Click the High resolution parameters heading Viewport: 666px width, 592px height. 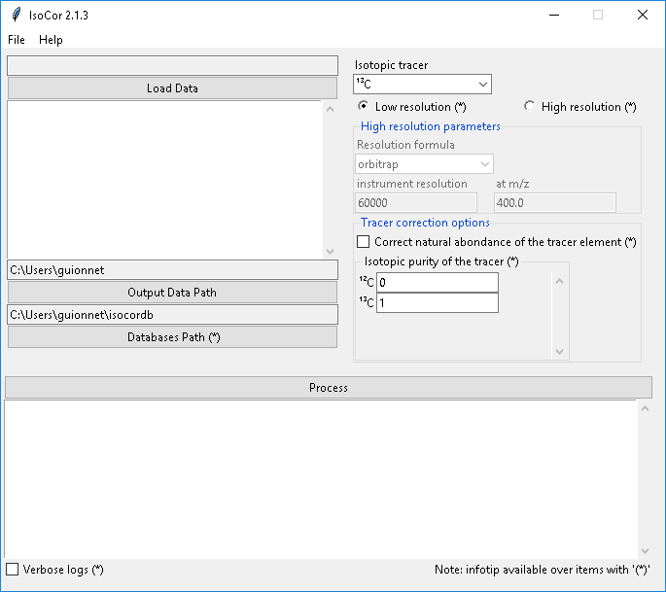pos(431,126)
